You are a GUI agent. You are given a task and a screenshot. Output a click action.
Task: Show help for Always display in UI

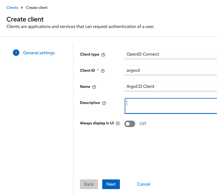click(x=117, y=124)
